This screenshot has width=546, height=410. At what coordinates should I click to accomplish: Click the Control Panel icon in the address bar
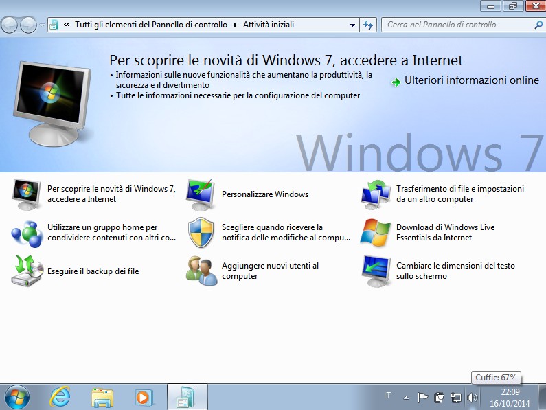click(54, 25)
